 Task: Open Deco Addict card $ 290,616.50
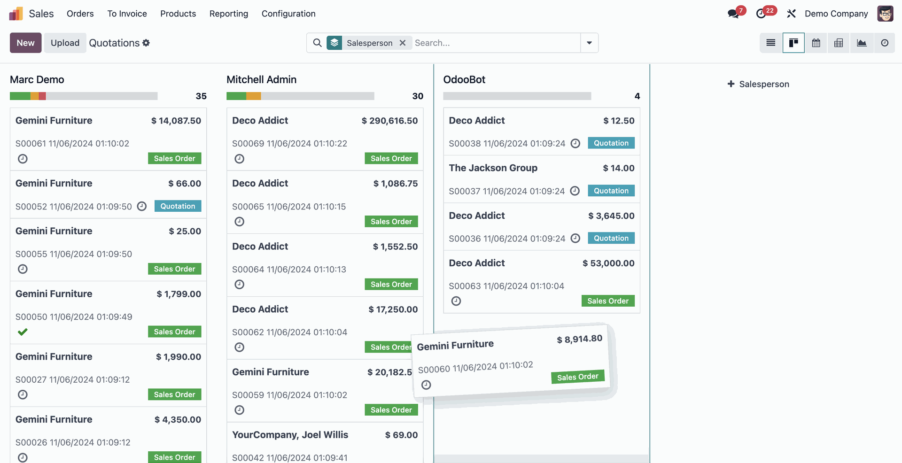tap(325, 139)
